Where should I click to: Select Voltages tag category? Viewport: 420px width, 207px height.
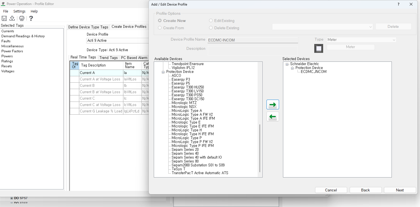click(x=8, y=71)
